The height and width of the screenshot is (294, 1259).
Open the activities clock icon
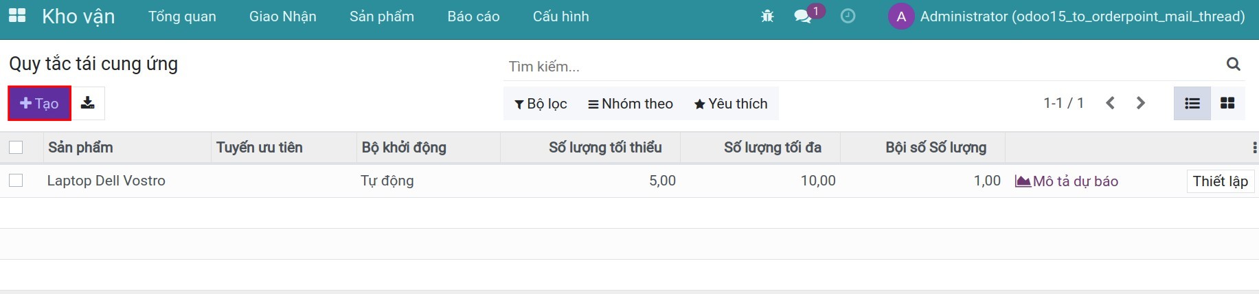click(x=848, y=16)
